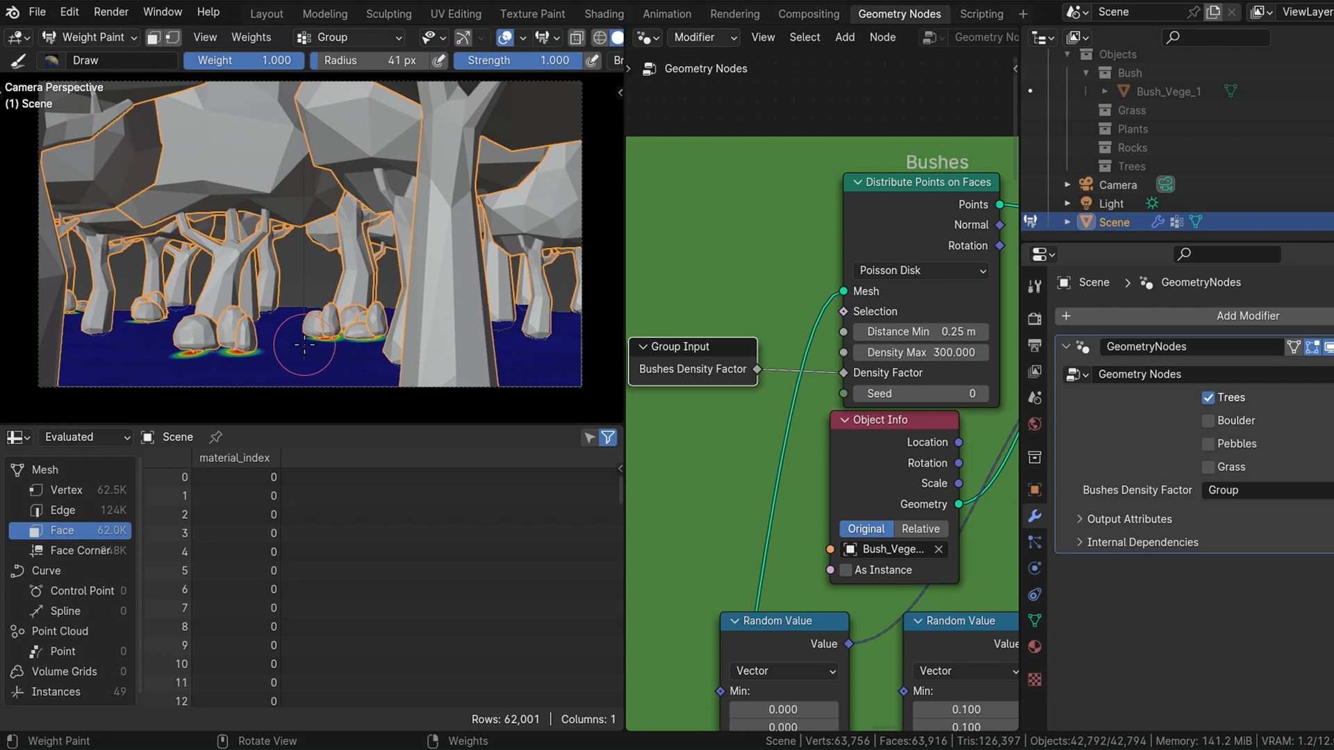Enable the As Instance checkbox
Image resolution: width=1334 pixels, height=750 pixels.
[x=846, y=570]
